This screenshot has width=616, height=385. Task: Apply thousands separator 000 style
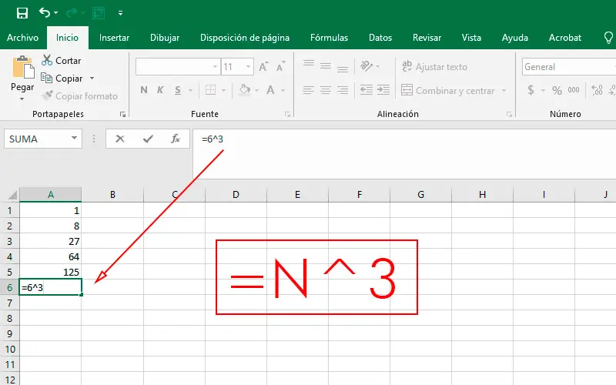[574, 90]
